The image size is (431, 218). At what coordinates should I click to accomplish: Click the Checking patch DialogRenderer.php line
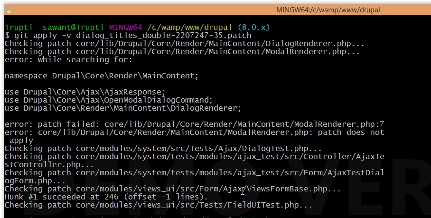pyautogui.click(x=184, y=44)
